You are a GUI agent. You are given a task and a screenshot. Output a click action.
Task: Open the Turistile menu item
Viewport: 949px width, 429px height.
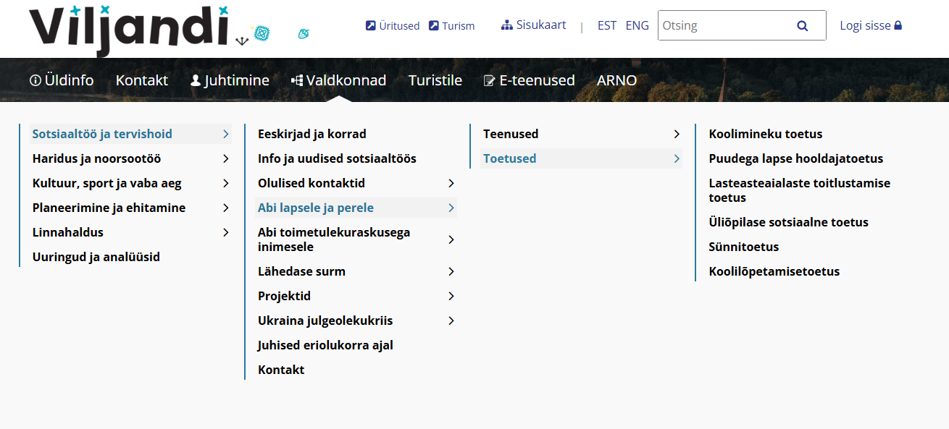pyautogui.click(x=435, y=80)
